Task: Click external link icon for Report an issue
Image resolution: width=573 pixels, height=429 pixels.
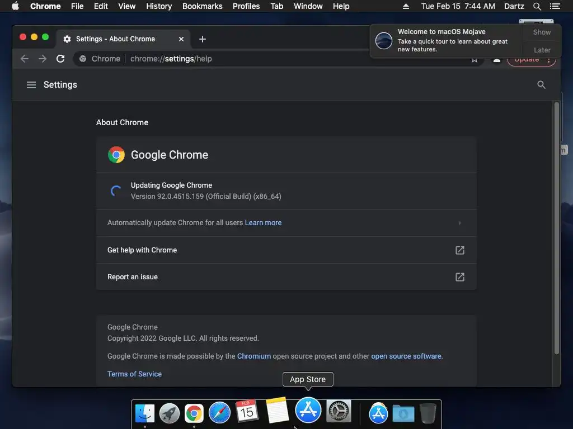Action: (x=460, y=277)
